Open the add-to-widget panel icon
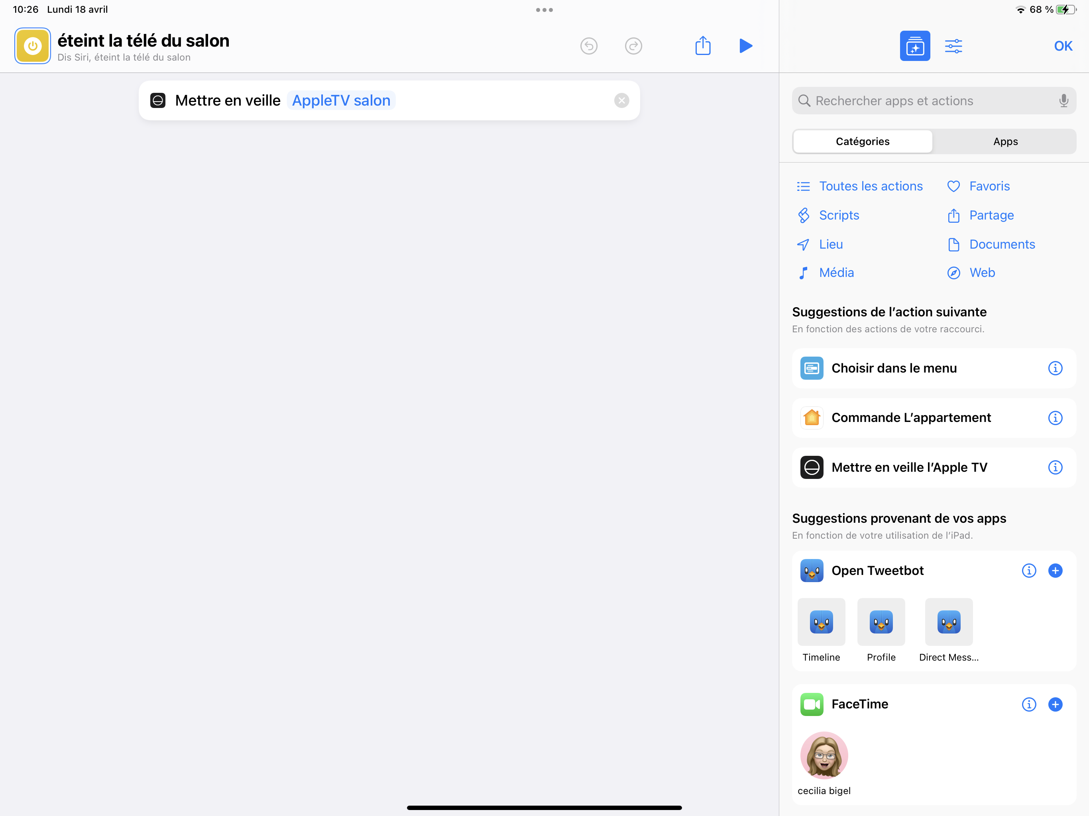The height and width of the screenshot is (816, 1089). coord(915,46)
